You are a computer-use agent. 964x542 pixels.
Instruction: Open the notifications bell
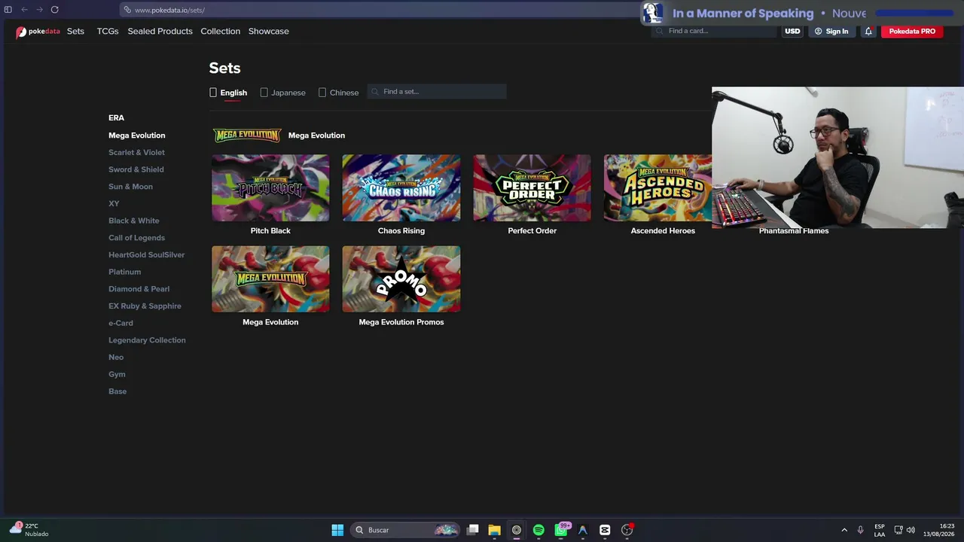tap(868, 32)
